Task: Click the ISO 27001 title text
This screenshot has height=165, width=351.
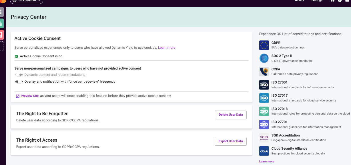Action: pyautogui.click(x=280, y=83)
